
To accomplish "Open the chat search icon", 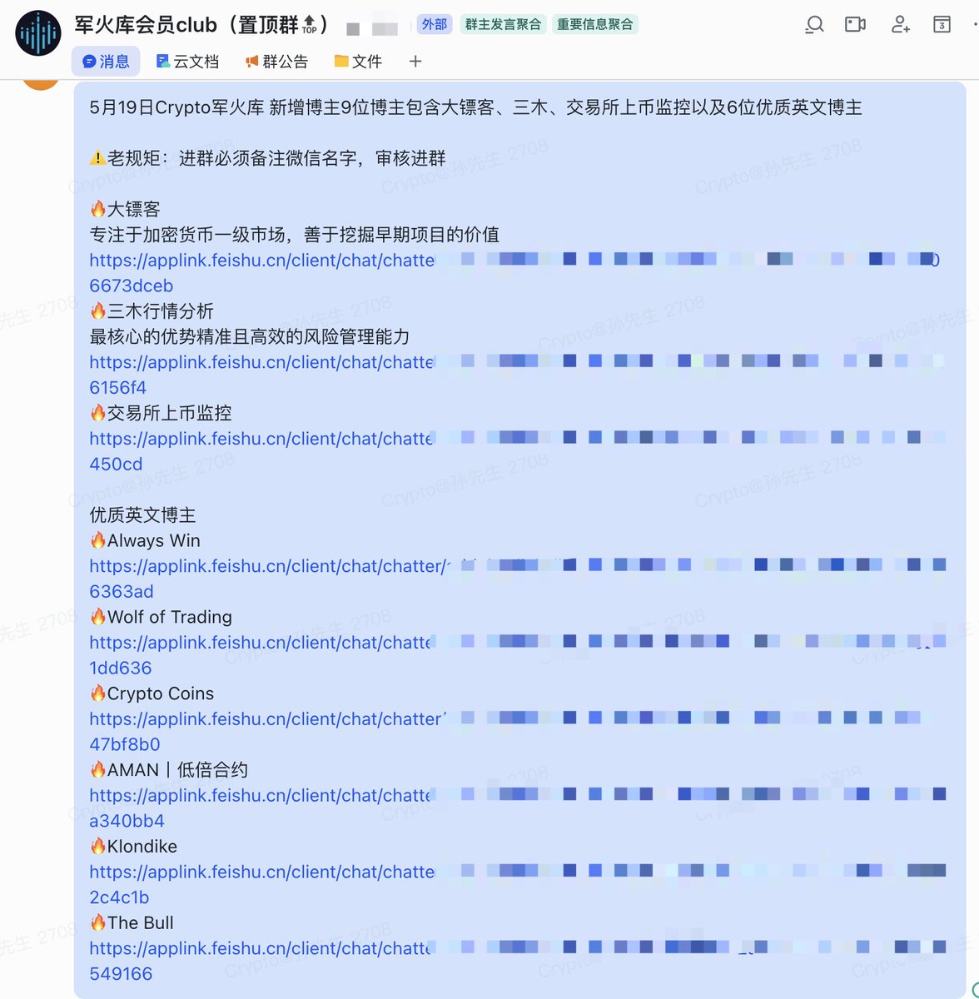I will click(x=814, y=24).
